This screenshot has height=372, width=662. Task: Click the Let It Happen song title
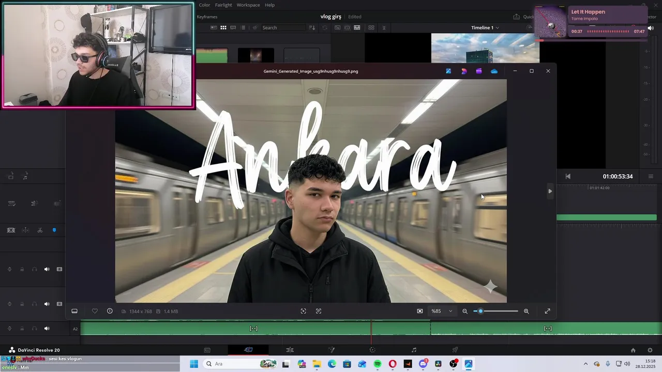pyautogui.click(x=588, y=12)
